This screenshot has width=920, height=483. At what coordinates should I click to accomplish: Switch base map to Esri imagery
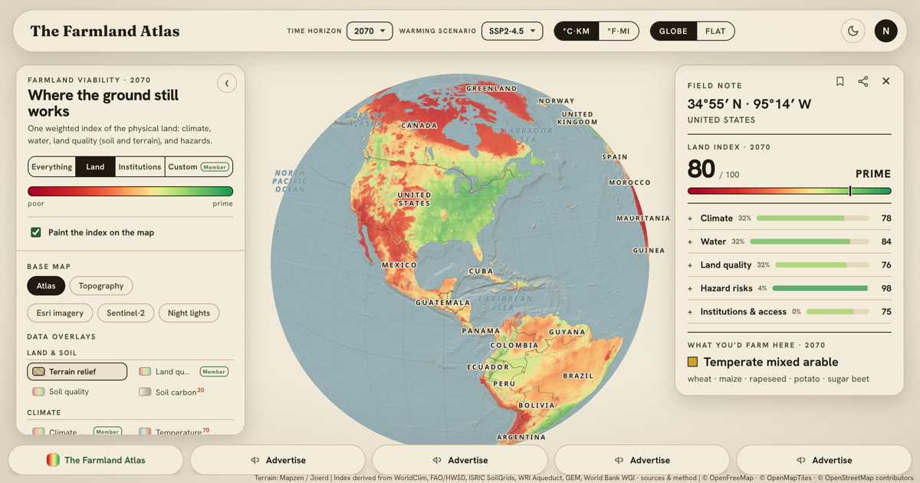(x=60, y=313)
